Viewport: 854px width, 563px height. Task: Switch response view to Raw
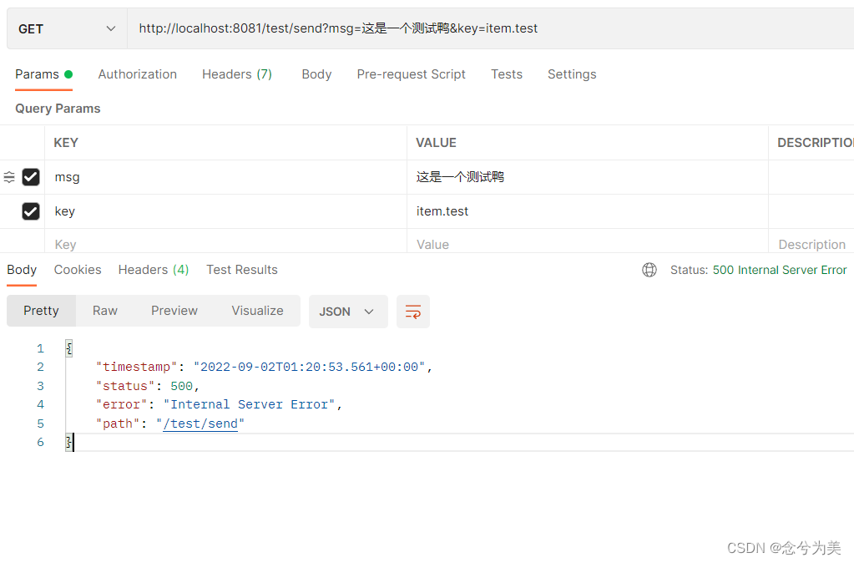104,311
